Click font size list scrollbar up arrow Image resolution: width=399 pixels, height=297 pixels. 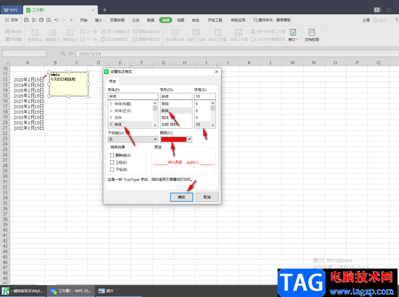tap(213, 103)
